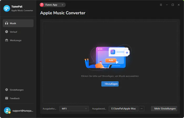
Task: Open the Feedback entry
Action: (x=18, y=98)
